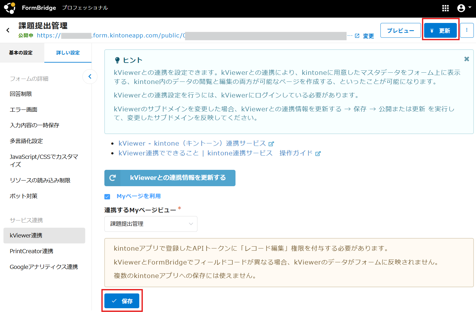Open the apps grid menu
This screenshot has height=312, width=476.
click(x=445, y=8)
